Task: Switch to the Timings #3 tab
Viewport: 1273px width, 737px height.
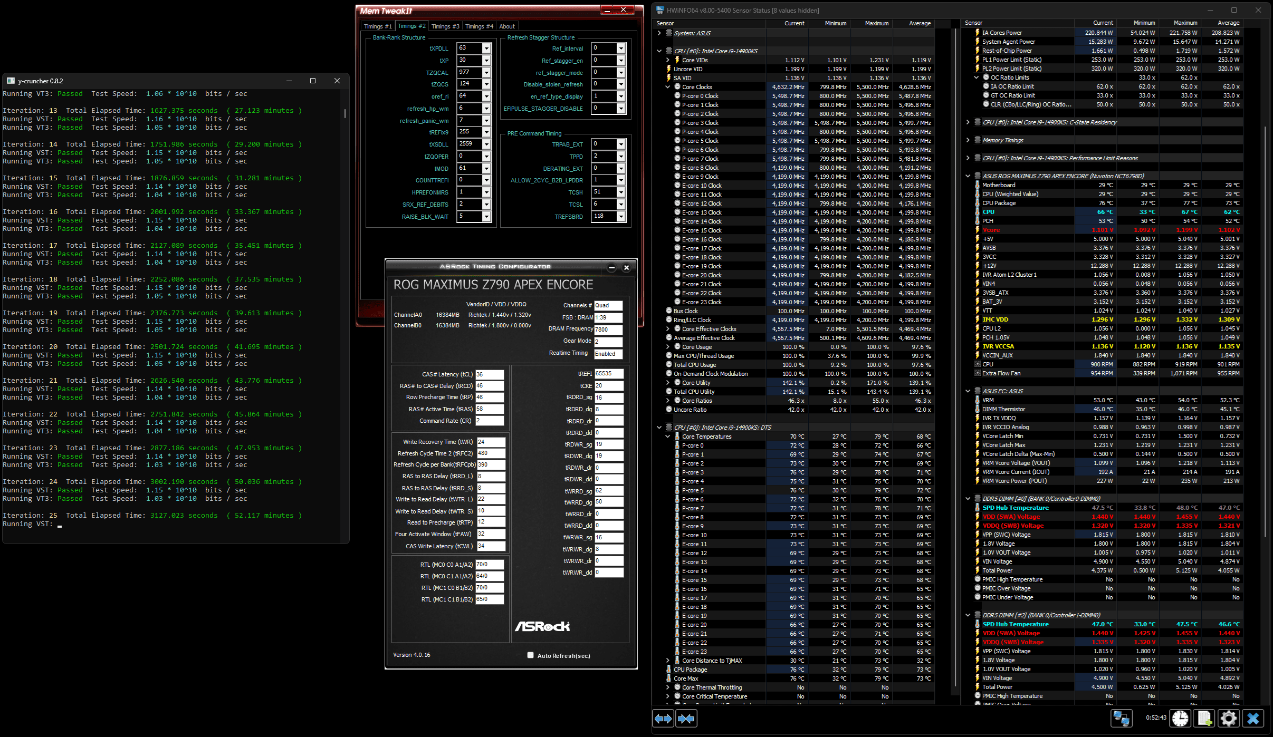Action: pos(445,26)
